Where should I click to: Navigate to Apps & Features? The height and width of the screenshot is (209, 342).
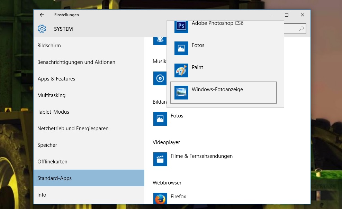point(56,79)
